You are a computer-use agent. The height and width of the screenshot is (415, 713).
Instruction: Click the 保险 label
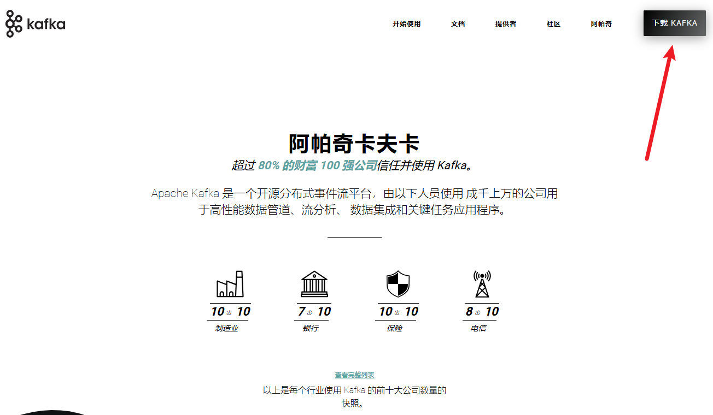click(x=395, y=328)
